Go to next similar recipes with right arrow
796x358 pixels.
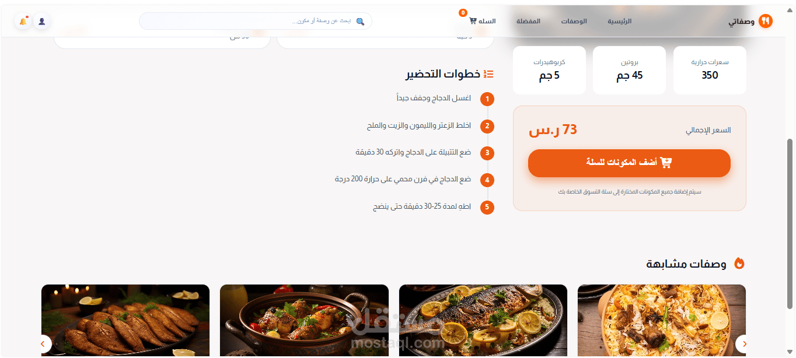click(743, 343)
